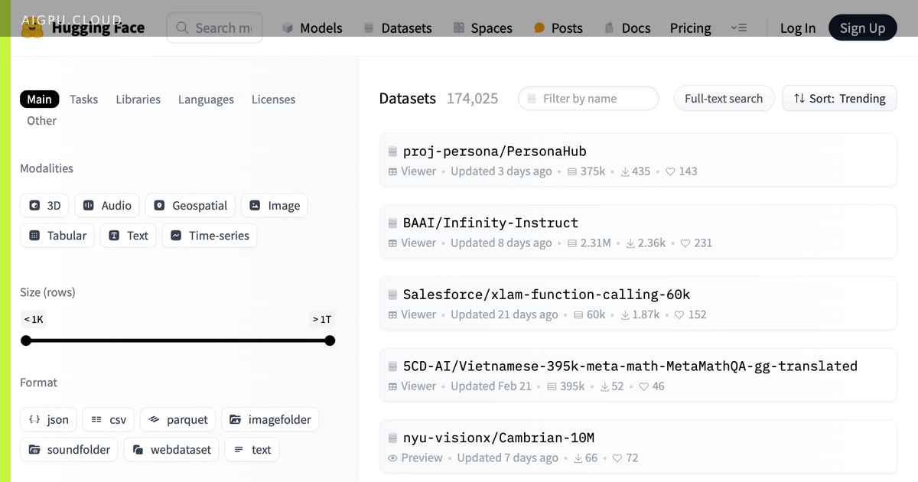Click the download icon on Infinity-Instruct
The height and width of the screenshot is (482, 918).
(x=630, y=243)
